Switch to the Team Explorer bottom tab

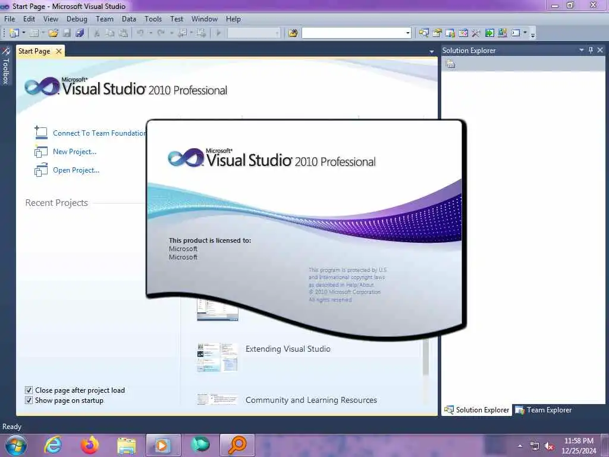tap(544, 409)
